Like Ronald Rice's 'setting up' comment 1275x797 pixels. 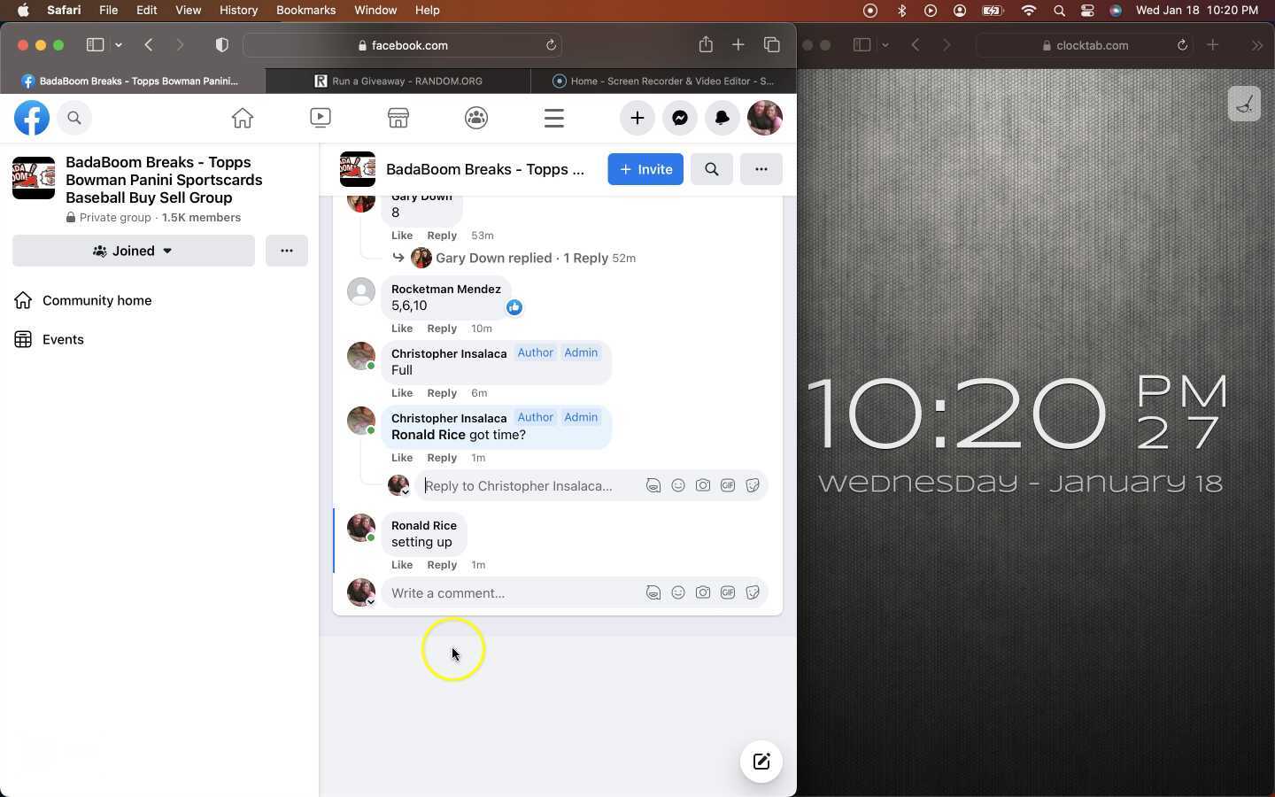pyautogui.click(x=402, y=565)
